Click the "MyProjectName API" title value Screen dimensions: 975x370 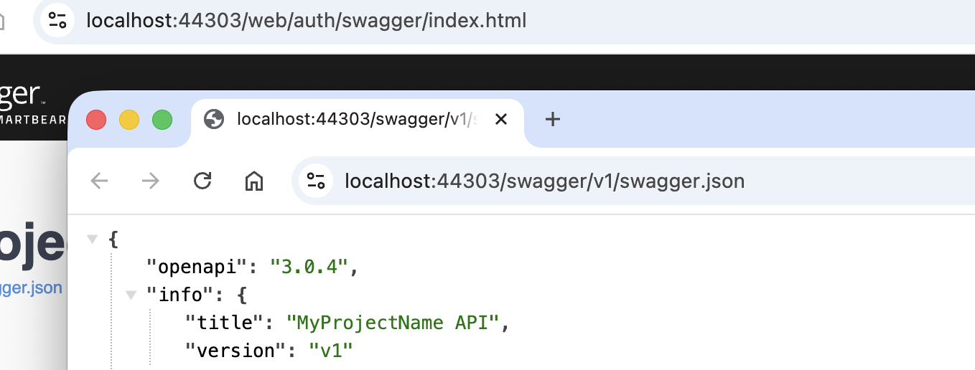392,323
